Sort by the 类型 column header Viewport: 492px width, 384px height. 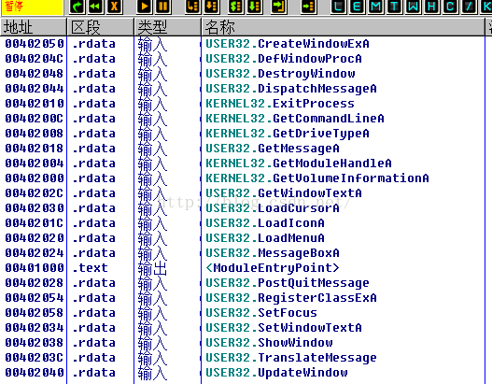pyautogui.click(x=167, y=27)
